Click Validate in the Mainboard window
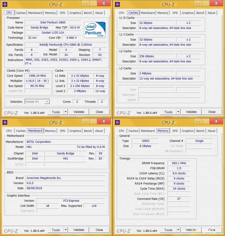The image size is (225, 236). tap(79, 230)
